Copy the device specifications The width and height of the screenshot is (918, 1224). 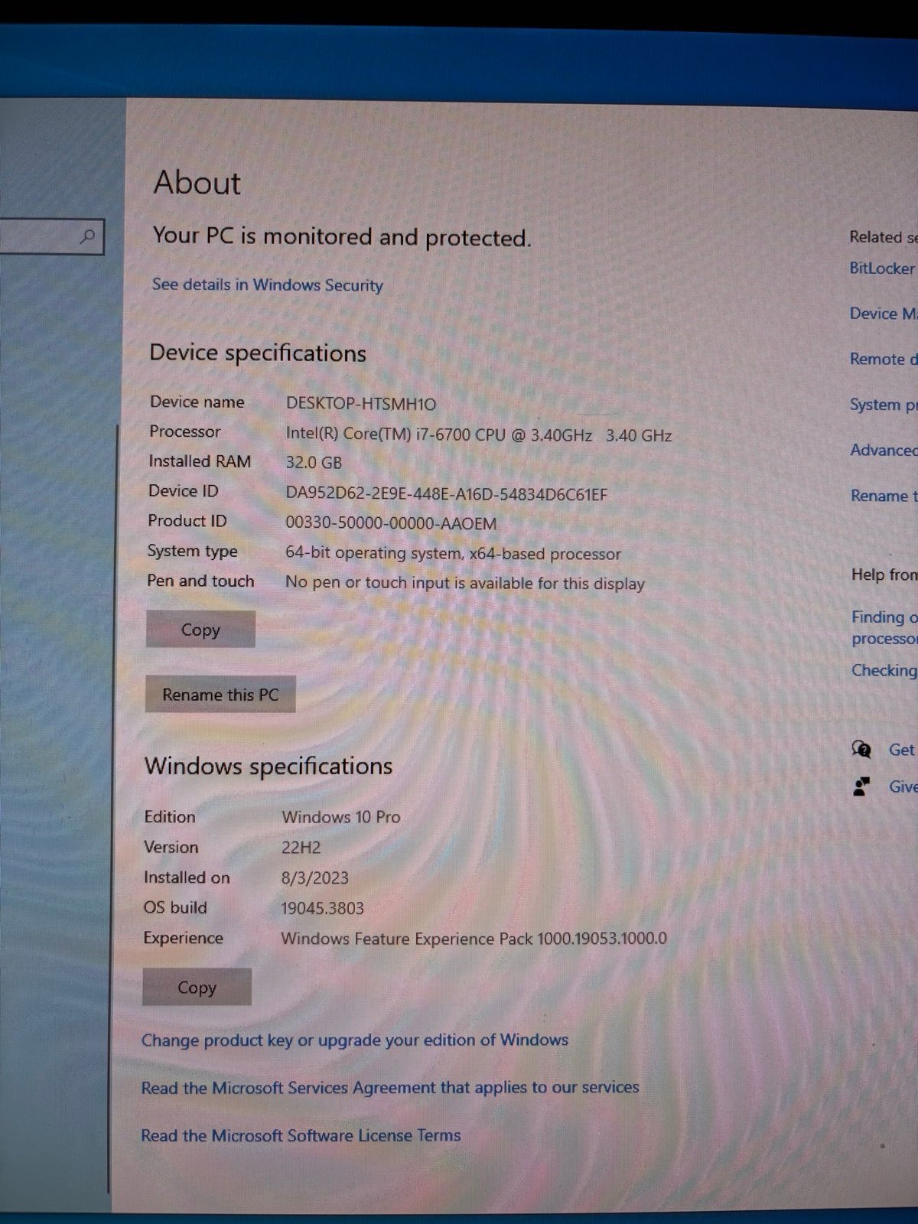pyautogui.click(x=200, y=630)
